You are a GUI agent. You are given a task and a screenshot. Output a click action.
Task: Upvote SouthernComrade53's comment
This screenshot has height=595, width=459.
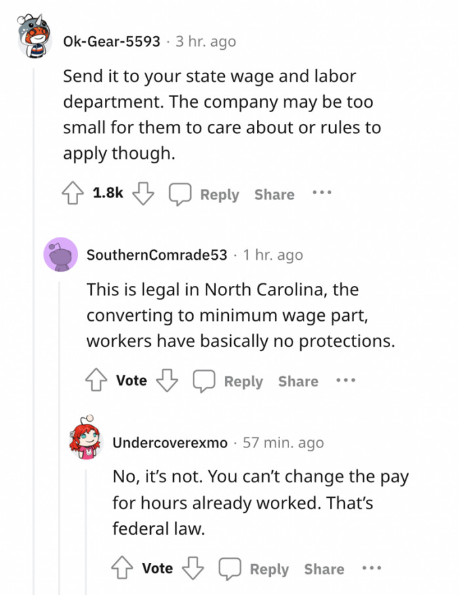[x=96, y=380]
